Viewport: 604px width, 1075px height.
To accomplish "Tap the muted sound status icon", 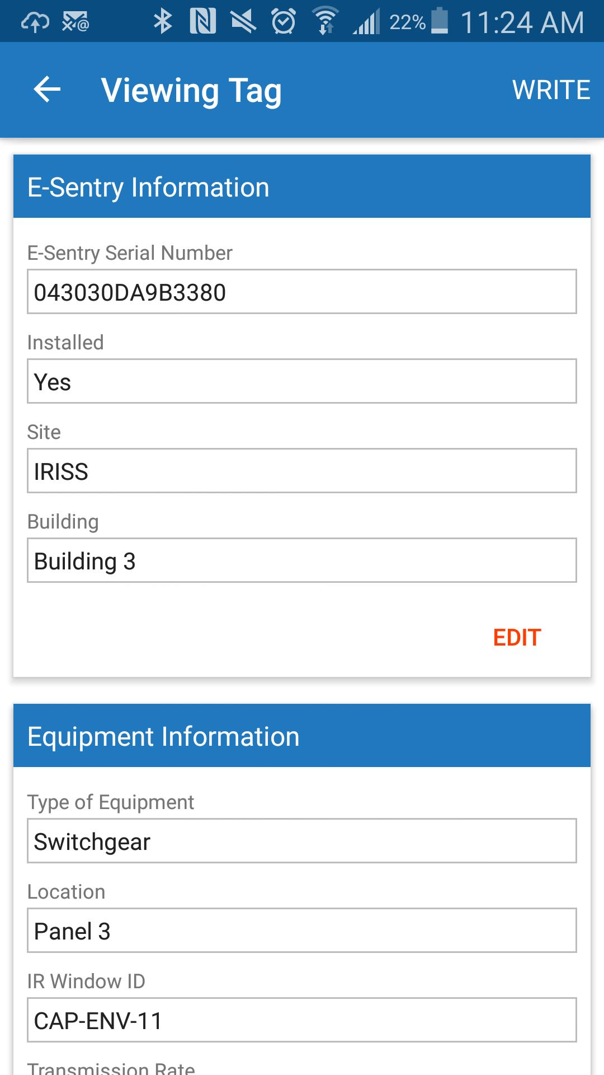I will (x=244, y=22).
